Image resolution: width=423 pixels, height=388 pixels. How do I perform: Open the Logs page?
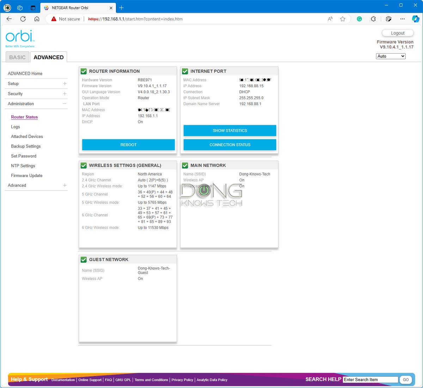coord(16,127)
